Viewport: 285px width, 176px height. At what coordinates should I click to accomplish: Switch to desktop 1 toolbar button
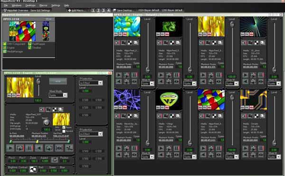93,10
